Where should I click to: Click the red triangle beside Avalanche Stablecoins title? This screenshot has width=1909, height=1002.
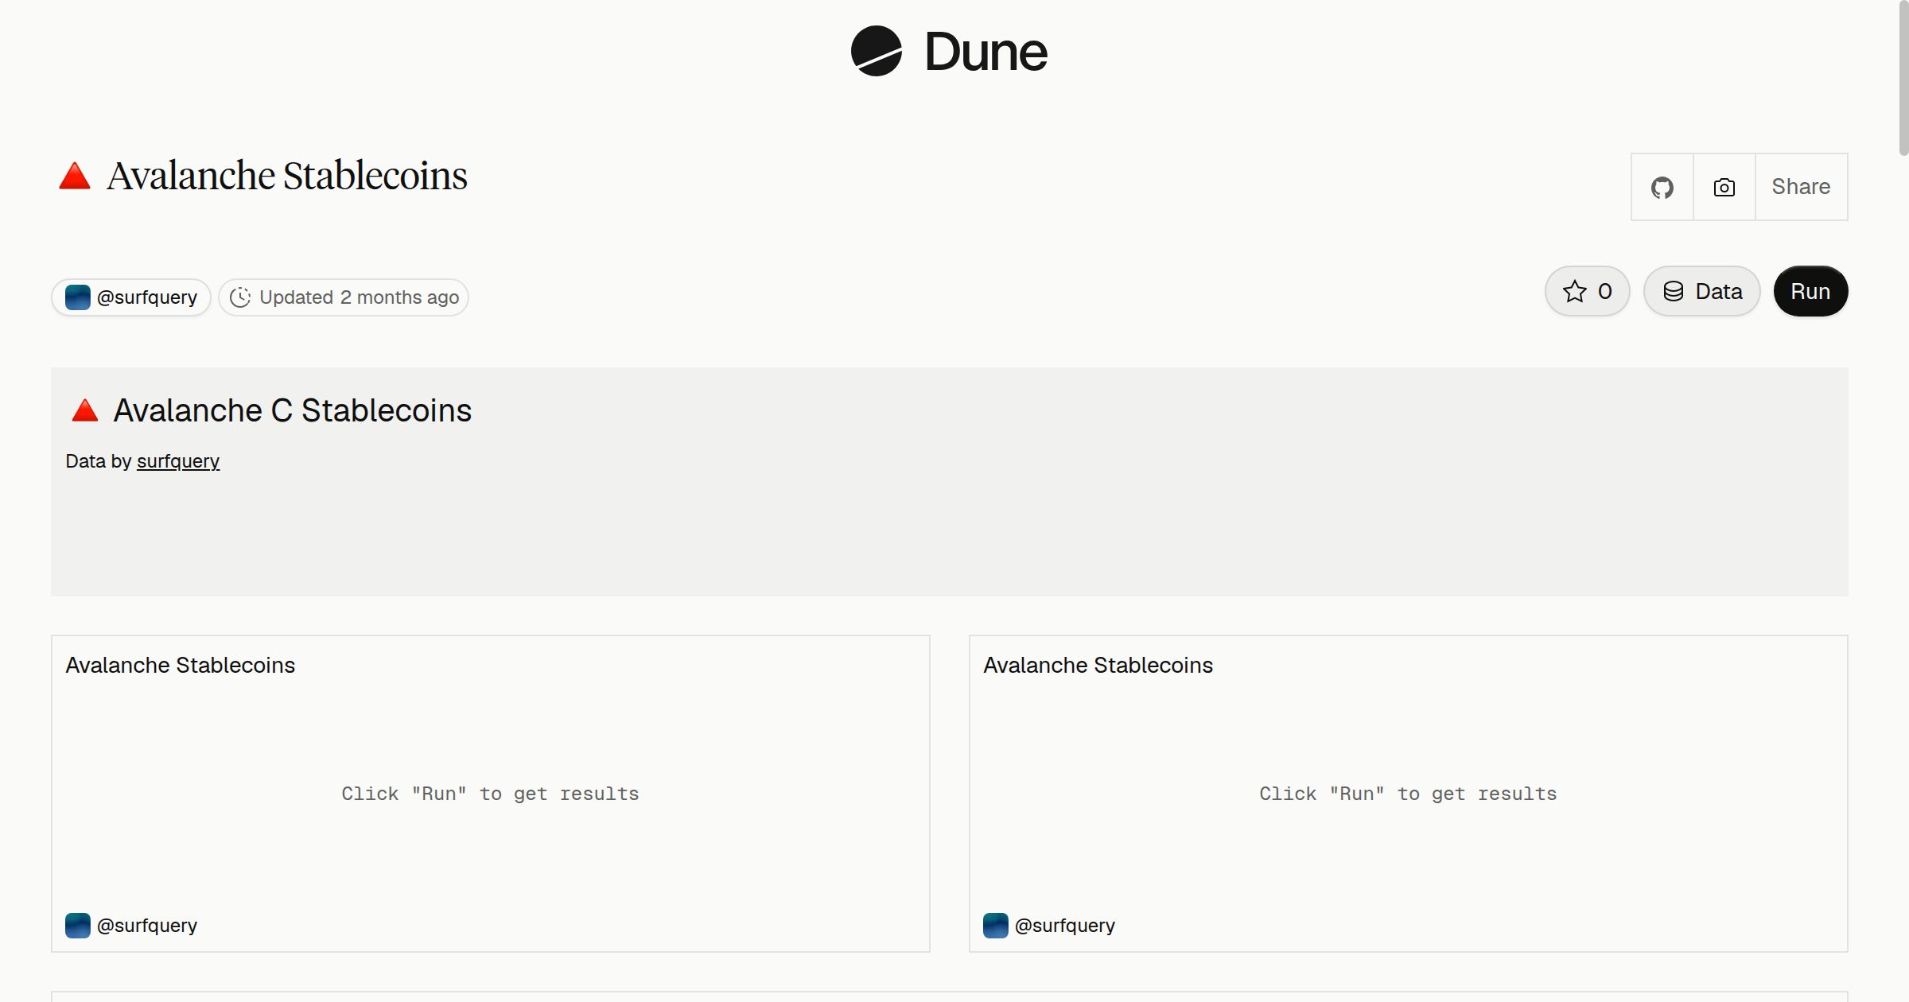tap(75, 176)
